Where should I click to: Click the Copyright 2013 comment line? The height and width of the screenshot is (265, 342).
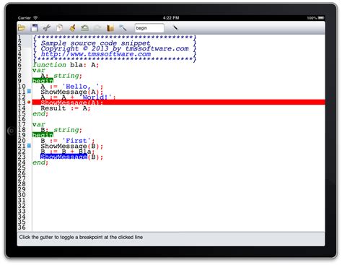point(115,48)
